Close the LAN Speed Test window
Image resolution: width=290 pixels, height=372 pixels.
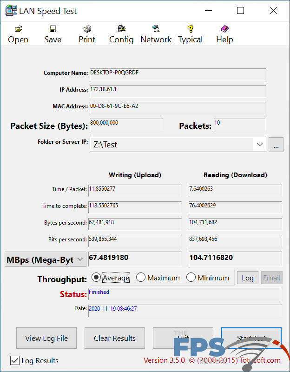(273, 11)
